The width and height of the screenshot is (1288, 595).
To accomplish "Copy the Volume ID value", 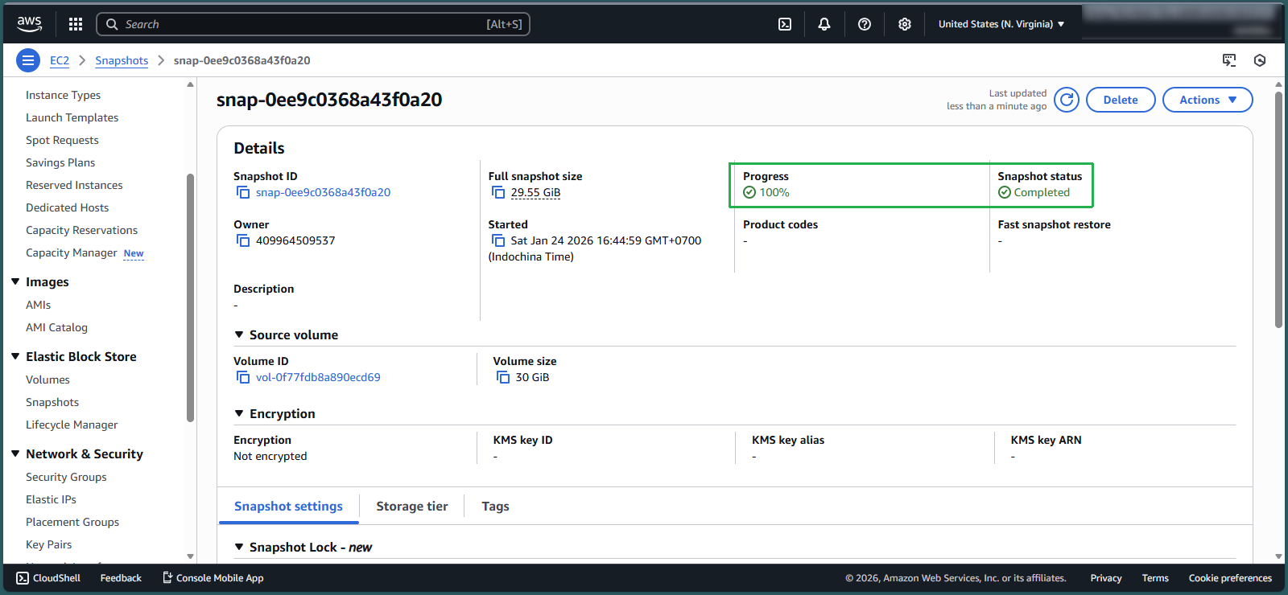I will [243, 377].
